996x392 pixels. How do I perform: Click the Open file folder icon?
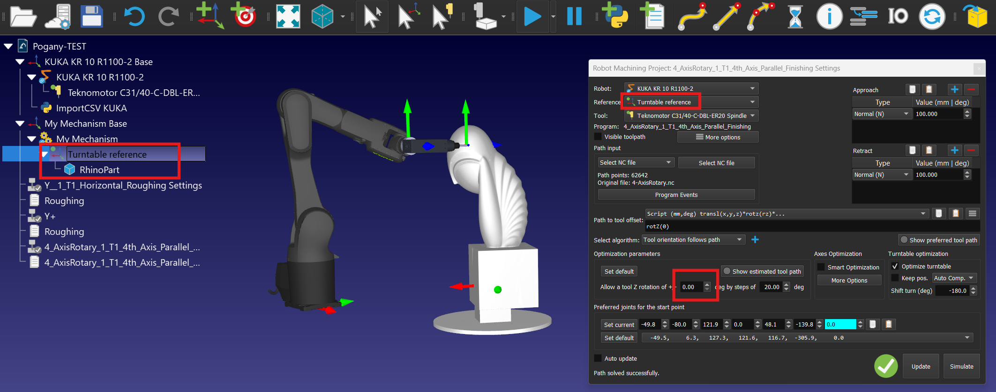click(x=23, y=16)
